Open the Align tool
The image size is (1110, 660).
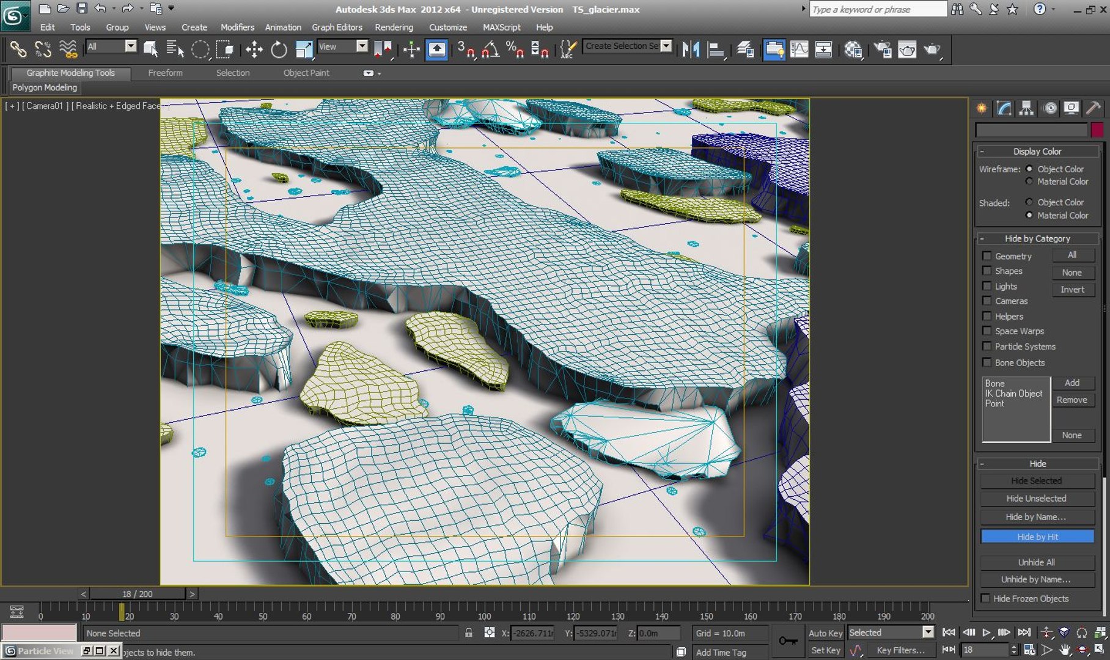[x=716, y=50]
